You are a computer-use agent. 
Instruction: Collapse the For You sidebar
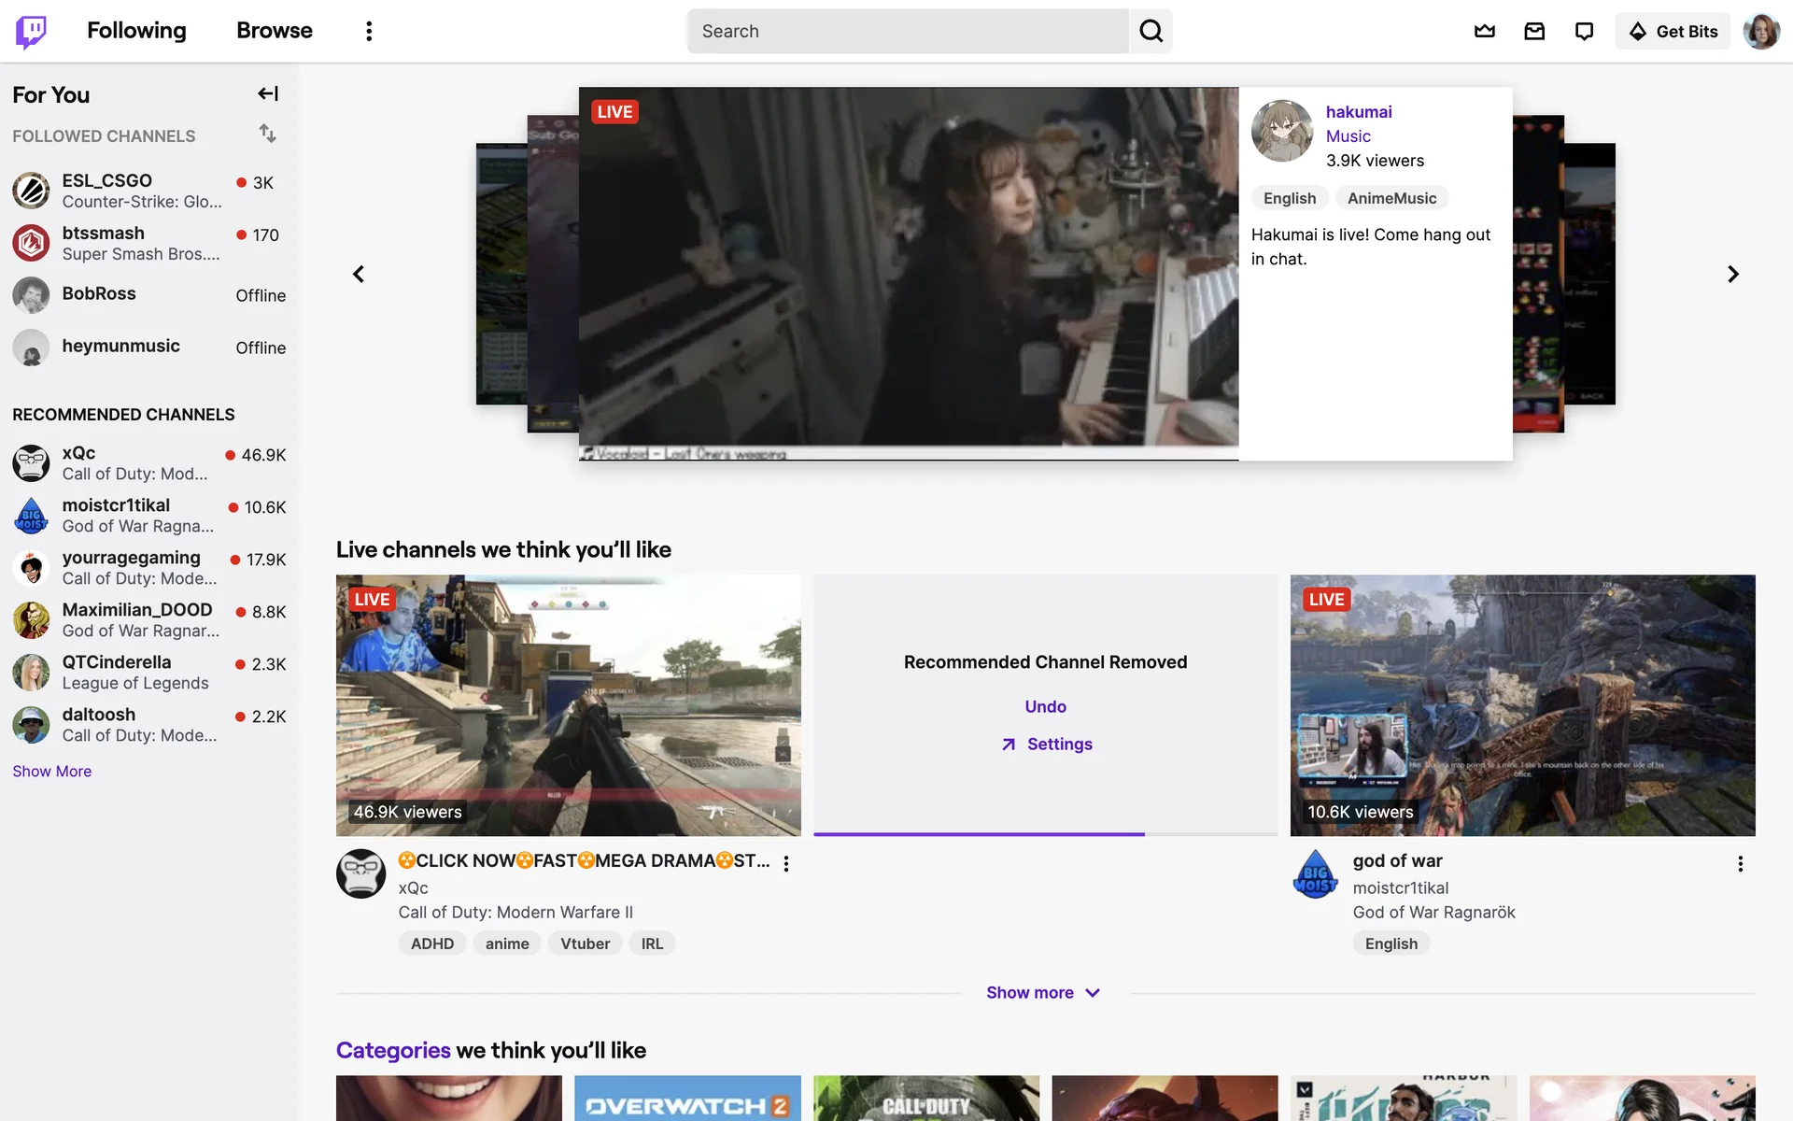click(x=268, y=93)
